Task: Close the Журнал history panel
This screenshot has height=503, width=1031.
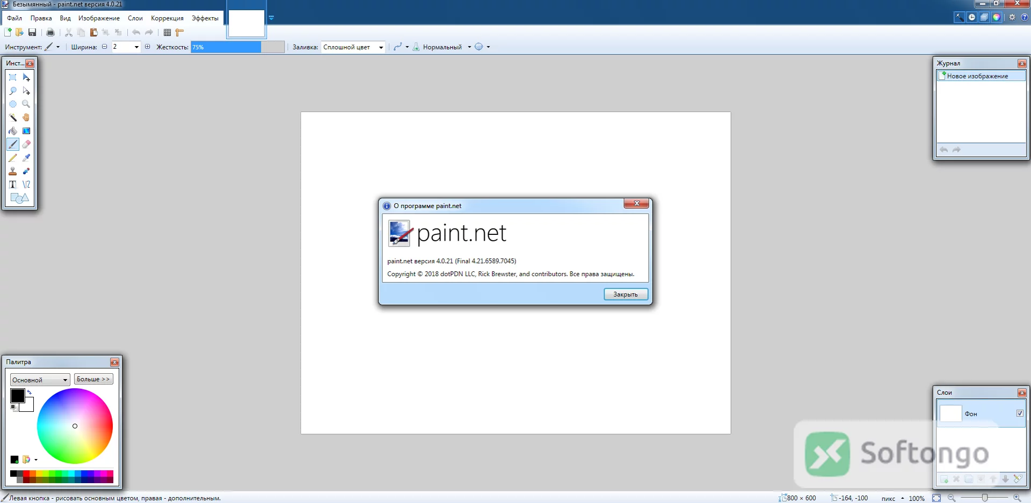Action: pos(1022,64)
